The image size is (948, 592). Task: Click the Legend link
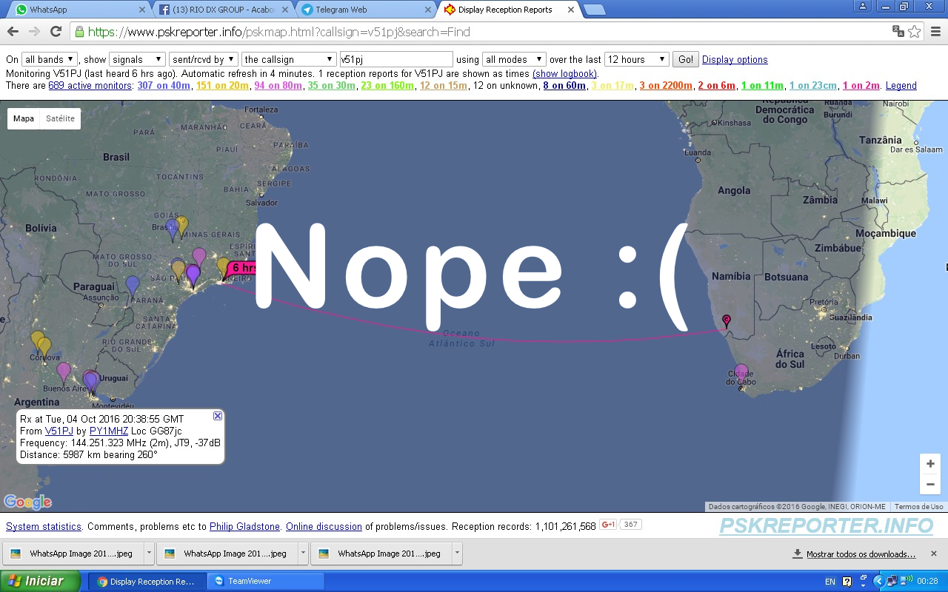[x=901, y=86]
